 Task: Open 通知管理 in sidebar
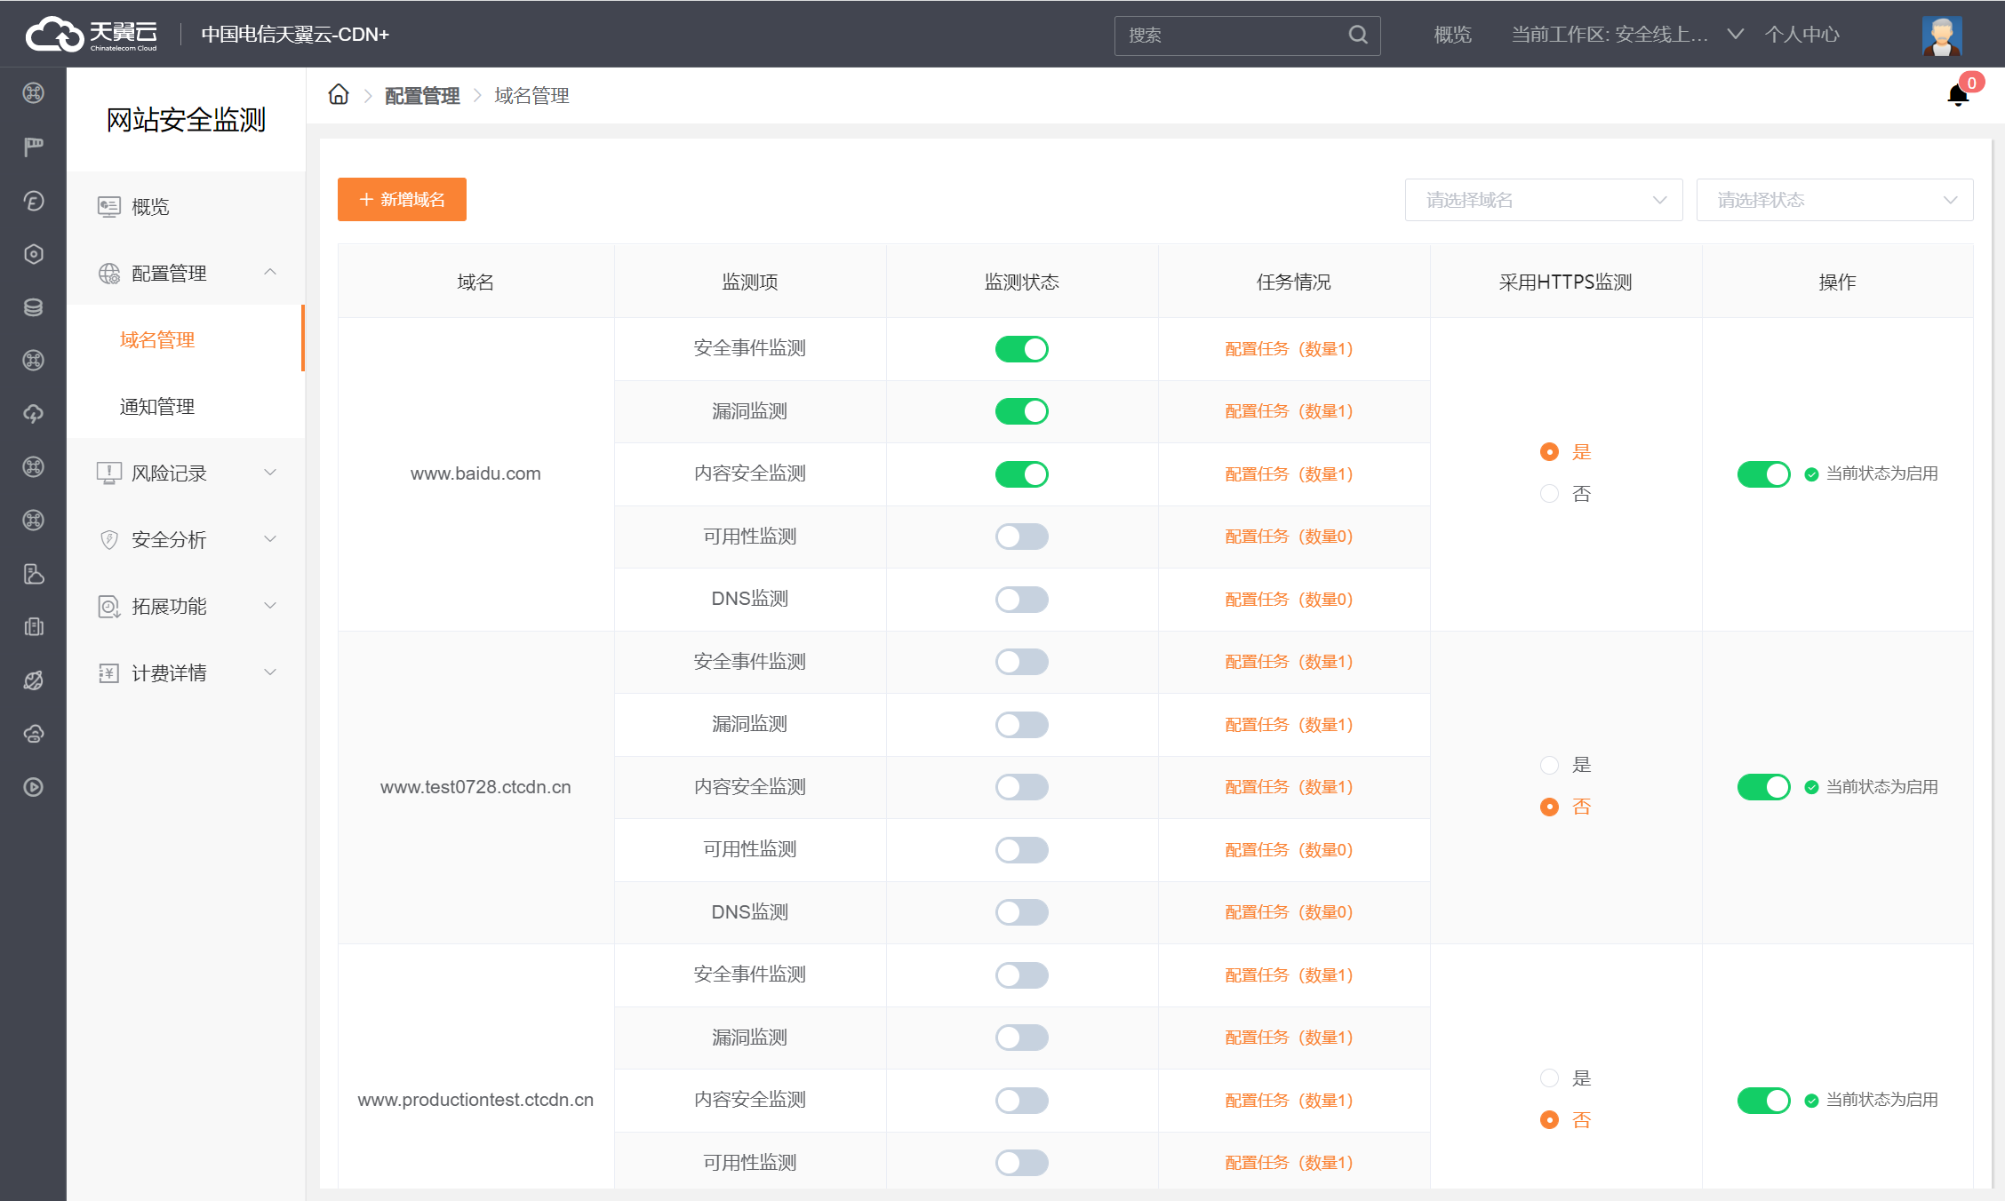(157, 407)
